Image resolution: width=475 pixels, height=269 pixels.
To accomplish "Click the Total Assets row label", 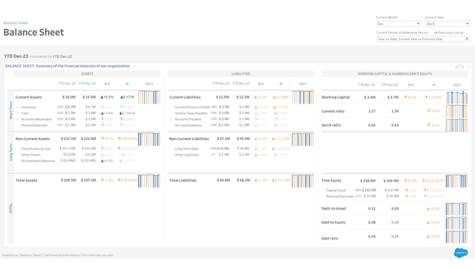I will 27,180.
